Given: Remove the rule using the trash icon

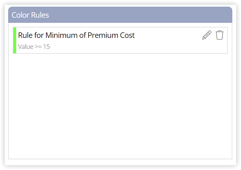Looking at the screenshot, I should coord(220,35).
